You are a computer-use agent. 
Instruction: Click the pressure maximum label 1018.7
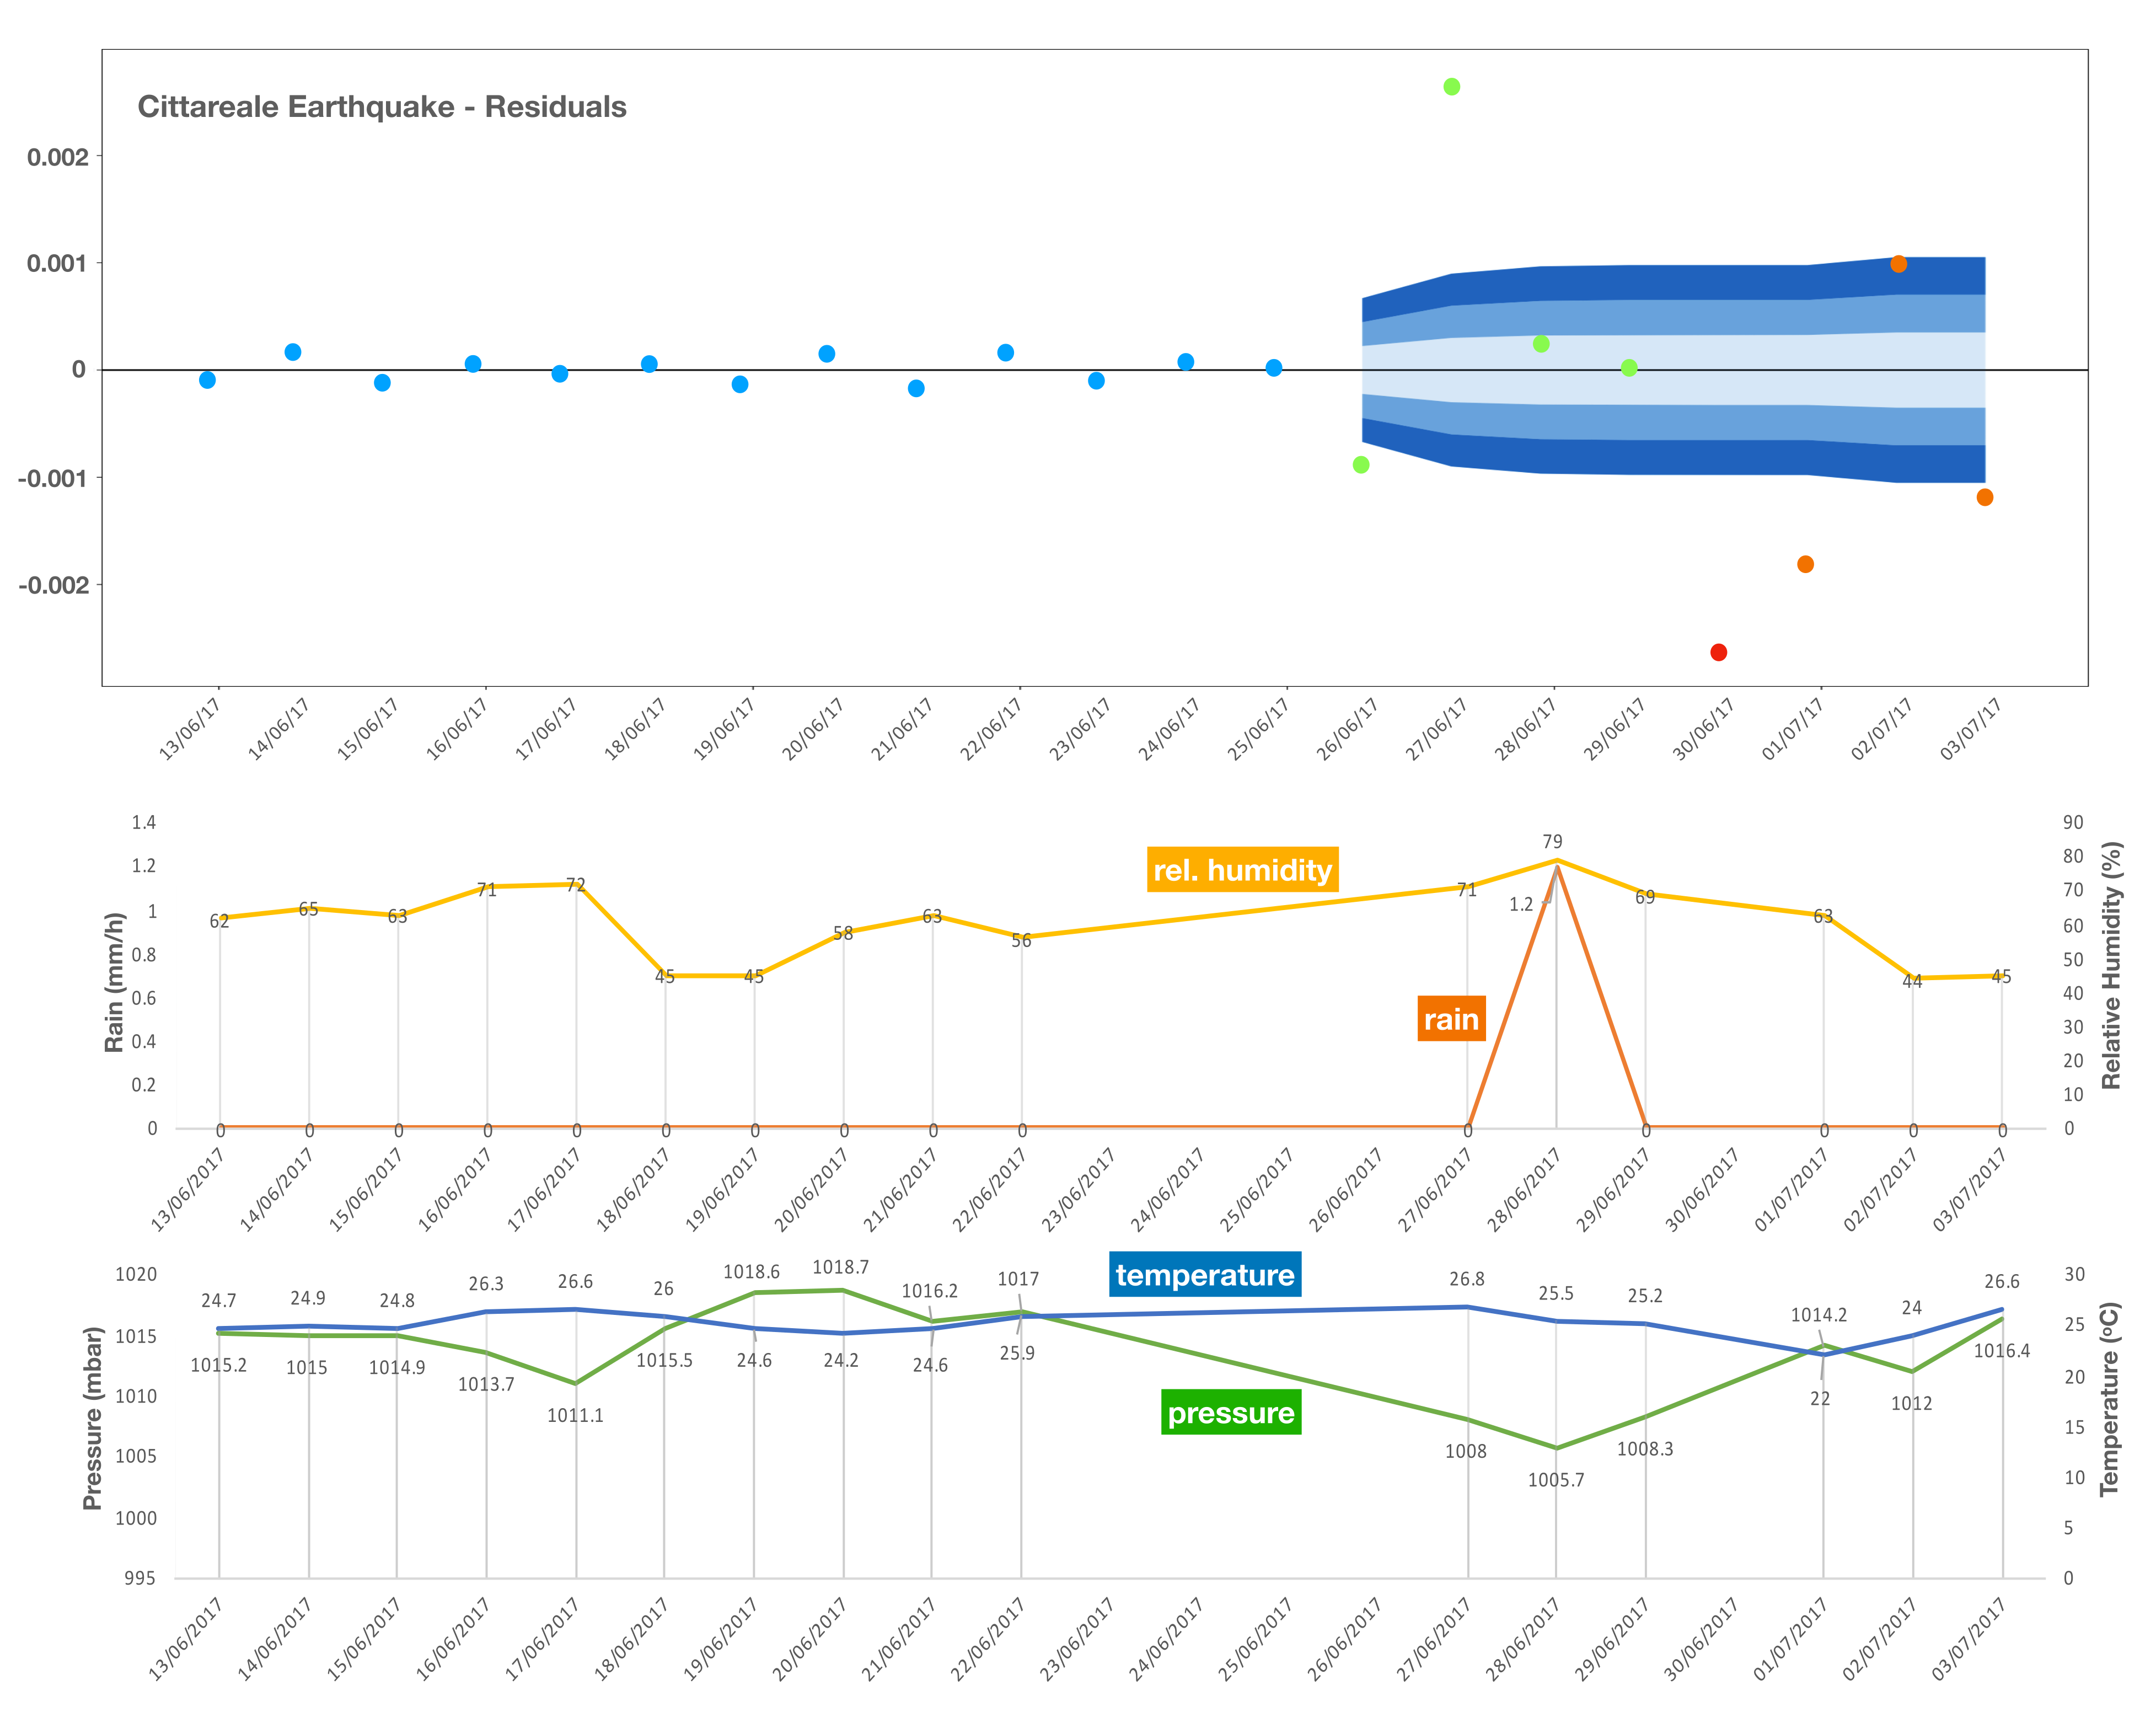click(840, 1267)
